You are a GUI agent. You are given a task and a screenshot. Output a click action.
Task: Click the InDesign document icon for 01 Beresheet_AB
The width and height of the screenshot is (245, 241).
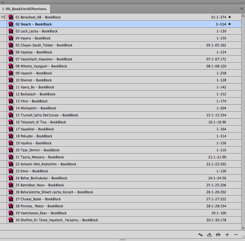coord(10,17)
